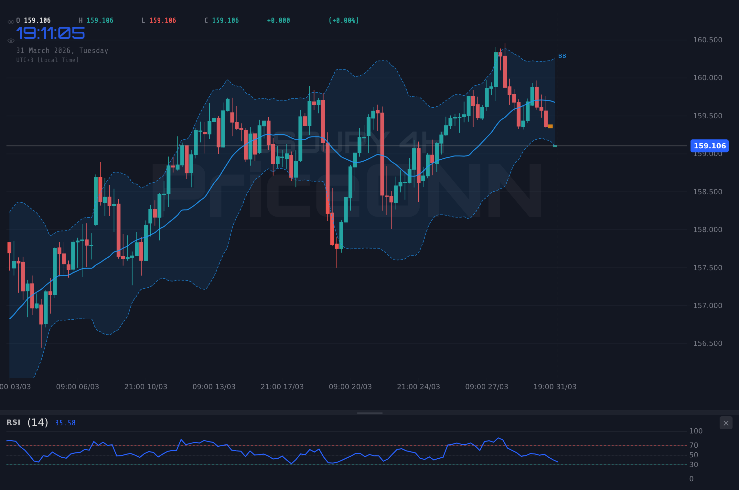Image resolution: width=739 pixels, height=490 pixels.
Task: Click the RSI value 35.58 readout
Action: 65,423
